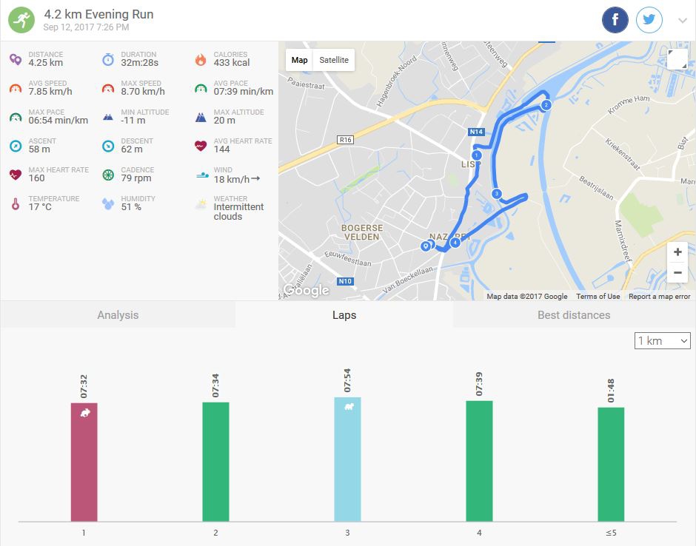Click the Facebook share icon
This screenshot has height=546, width=696.
click(x=615, y=20)
